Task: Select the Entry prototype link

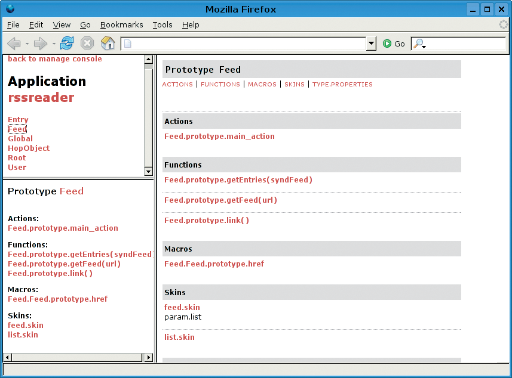Action: [x=18, y=120]
